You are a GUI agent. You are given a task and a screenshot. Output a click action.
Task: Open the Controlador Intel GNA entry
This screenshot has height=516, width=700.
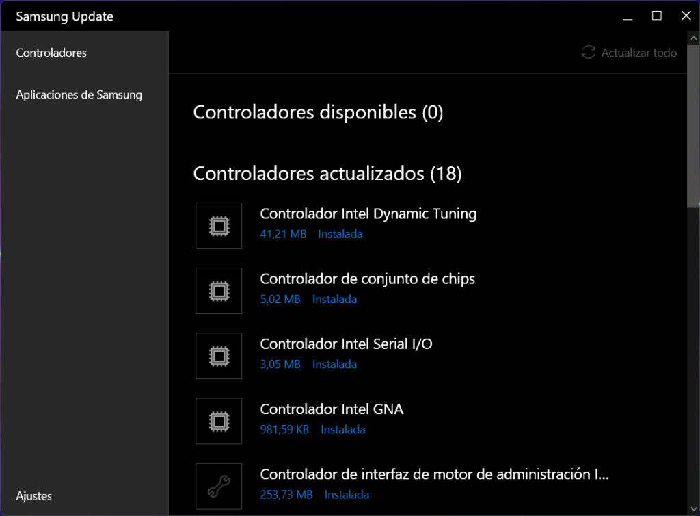point(332,409)
